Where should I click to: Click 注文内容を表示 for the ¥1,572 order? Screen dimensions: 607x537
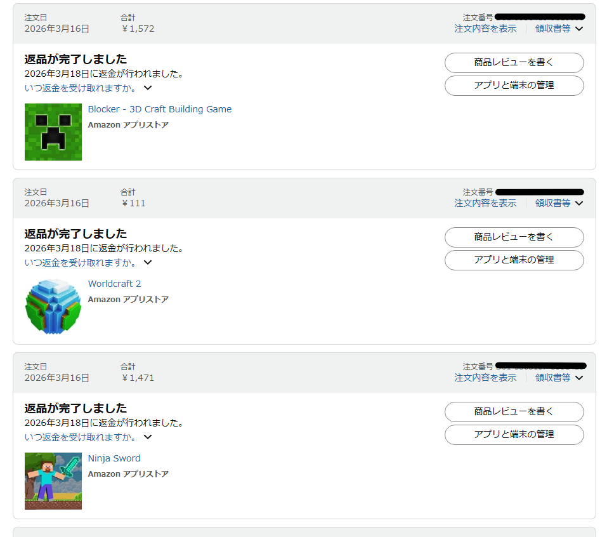tap(485, 29)
